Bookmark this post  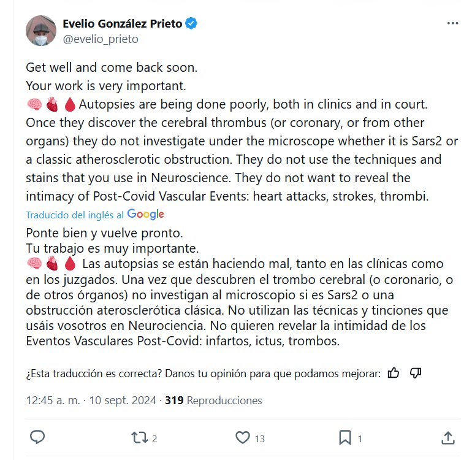click(345, 437)
